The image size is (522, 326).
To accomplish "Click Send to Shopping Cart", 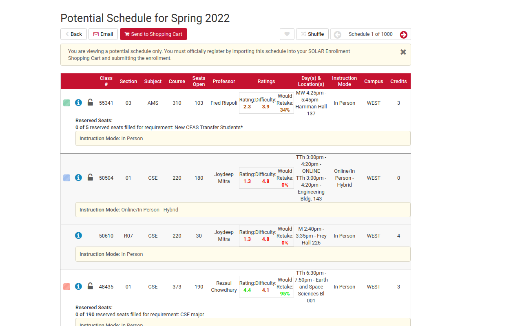I will pos(153,34).
